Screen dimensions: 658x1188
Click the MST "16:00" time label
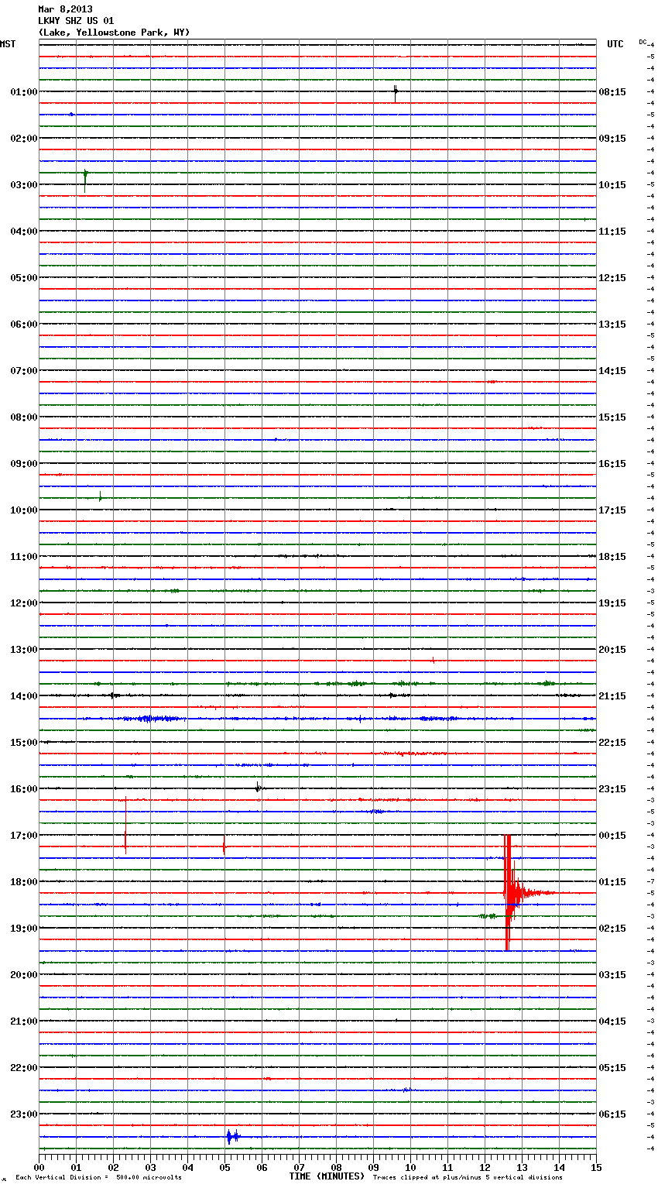coord(24,789)
